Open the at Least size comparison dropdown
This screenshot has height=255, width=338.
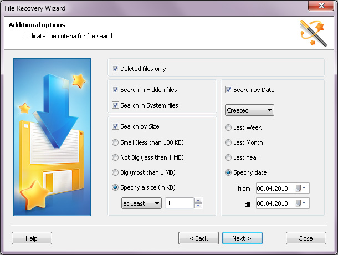click(x=141, y=203)
